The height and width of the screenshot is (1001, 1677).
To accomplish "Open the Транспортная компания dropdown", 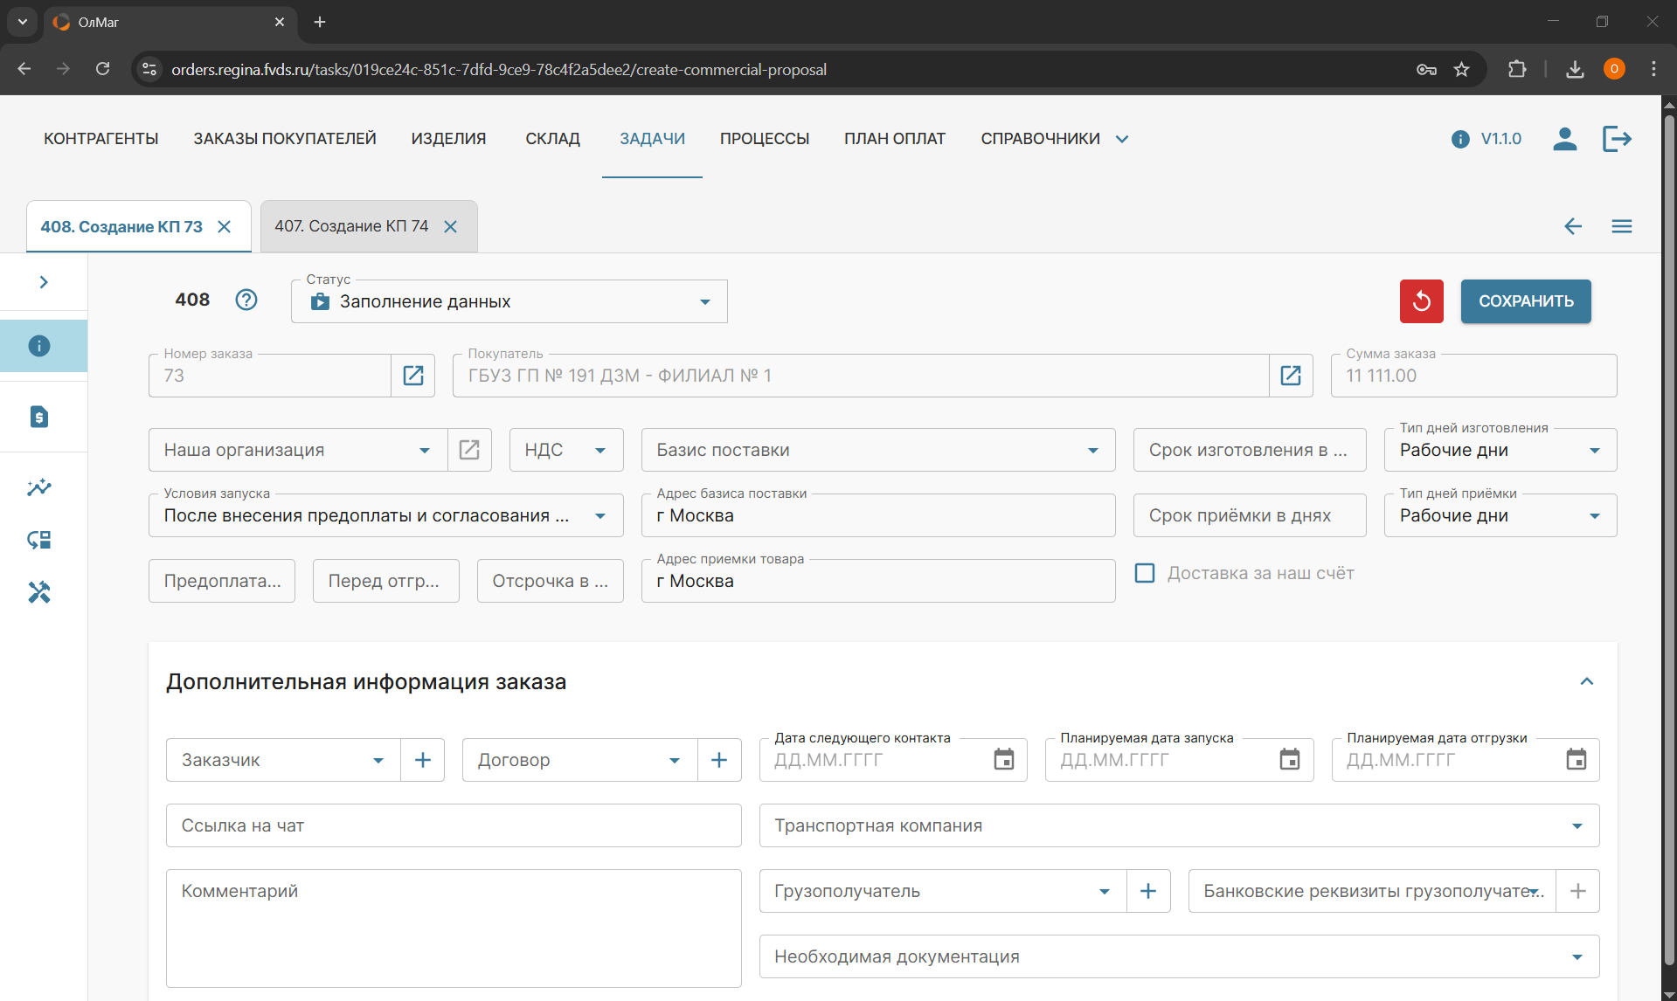I will tap(1179, 825).
